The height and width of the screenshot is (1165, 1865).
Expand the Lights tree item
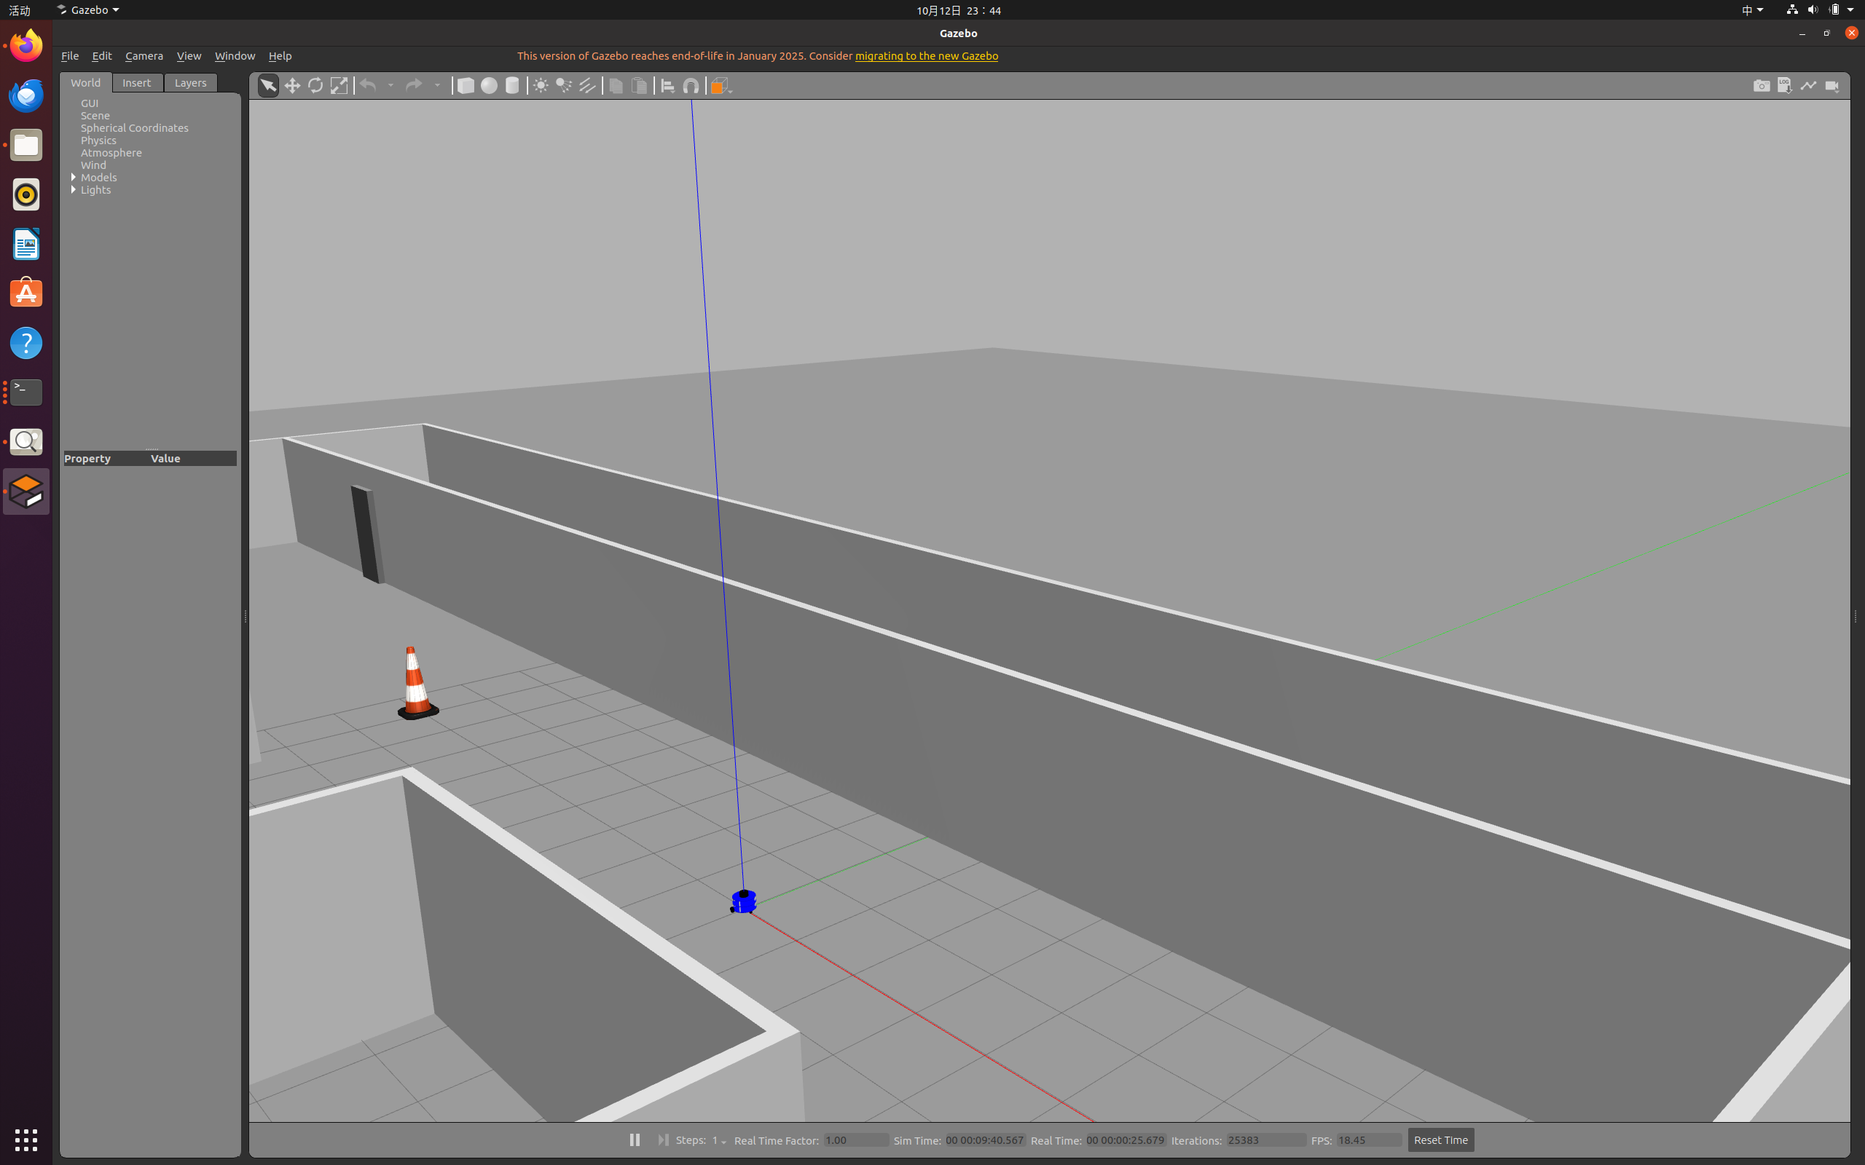[x=74, y=189]
